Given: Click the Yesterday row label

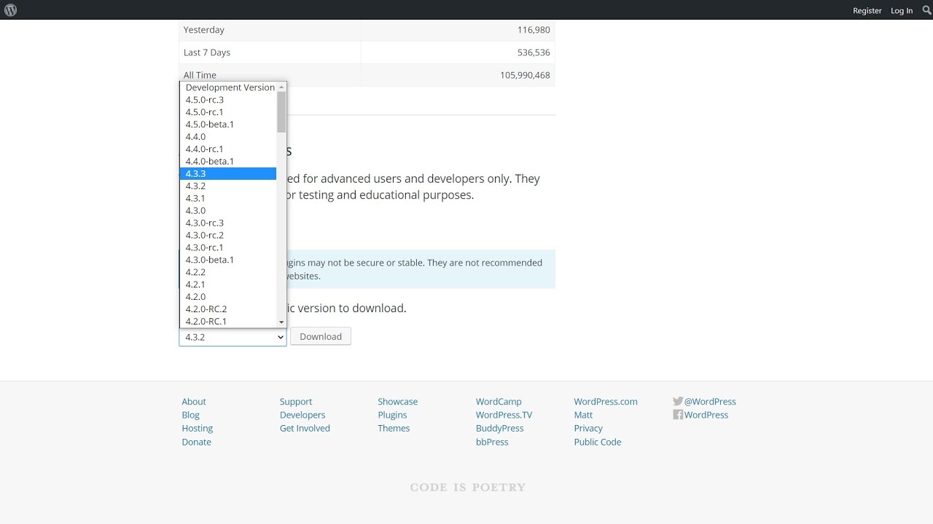Looking at the screenshot, I should point(204,30).
